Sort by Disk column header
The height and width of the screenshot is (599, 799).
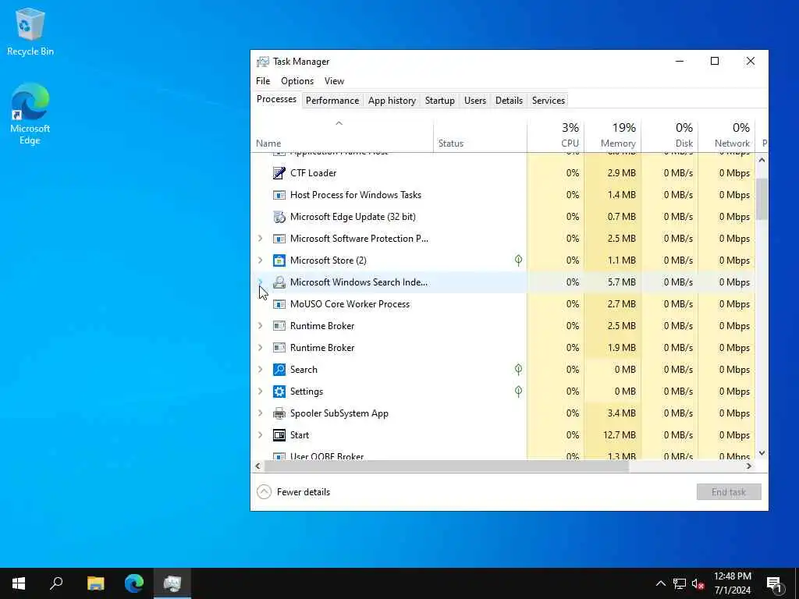click(669, 136)
